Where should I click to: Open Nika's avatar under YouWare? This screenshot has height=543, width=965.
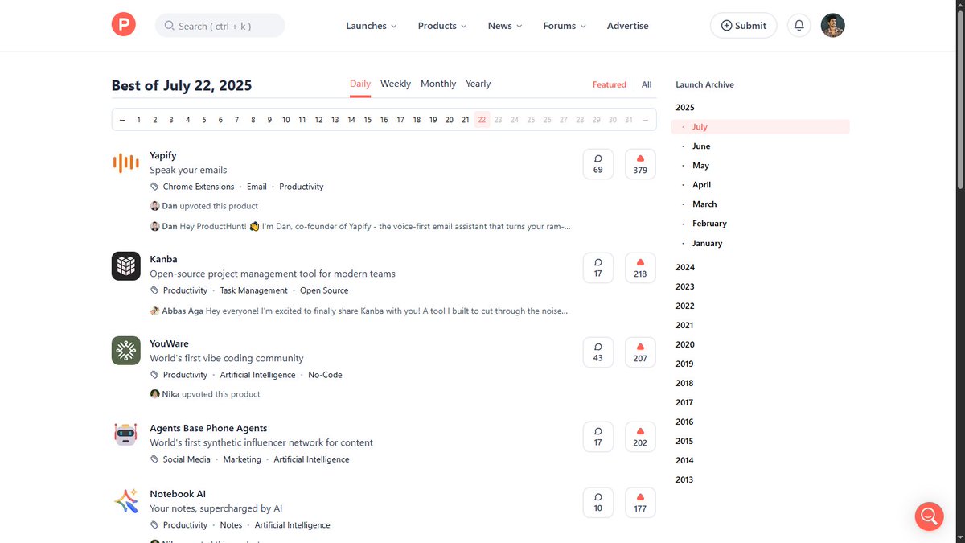click(x=154, y=394)
